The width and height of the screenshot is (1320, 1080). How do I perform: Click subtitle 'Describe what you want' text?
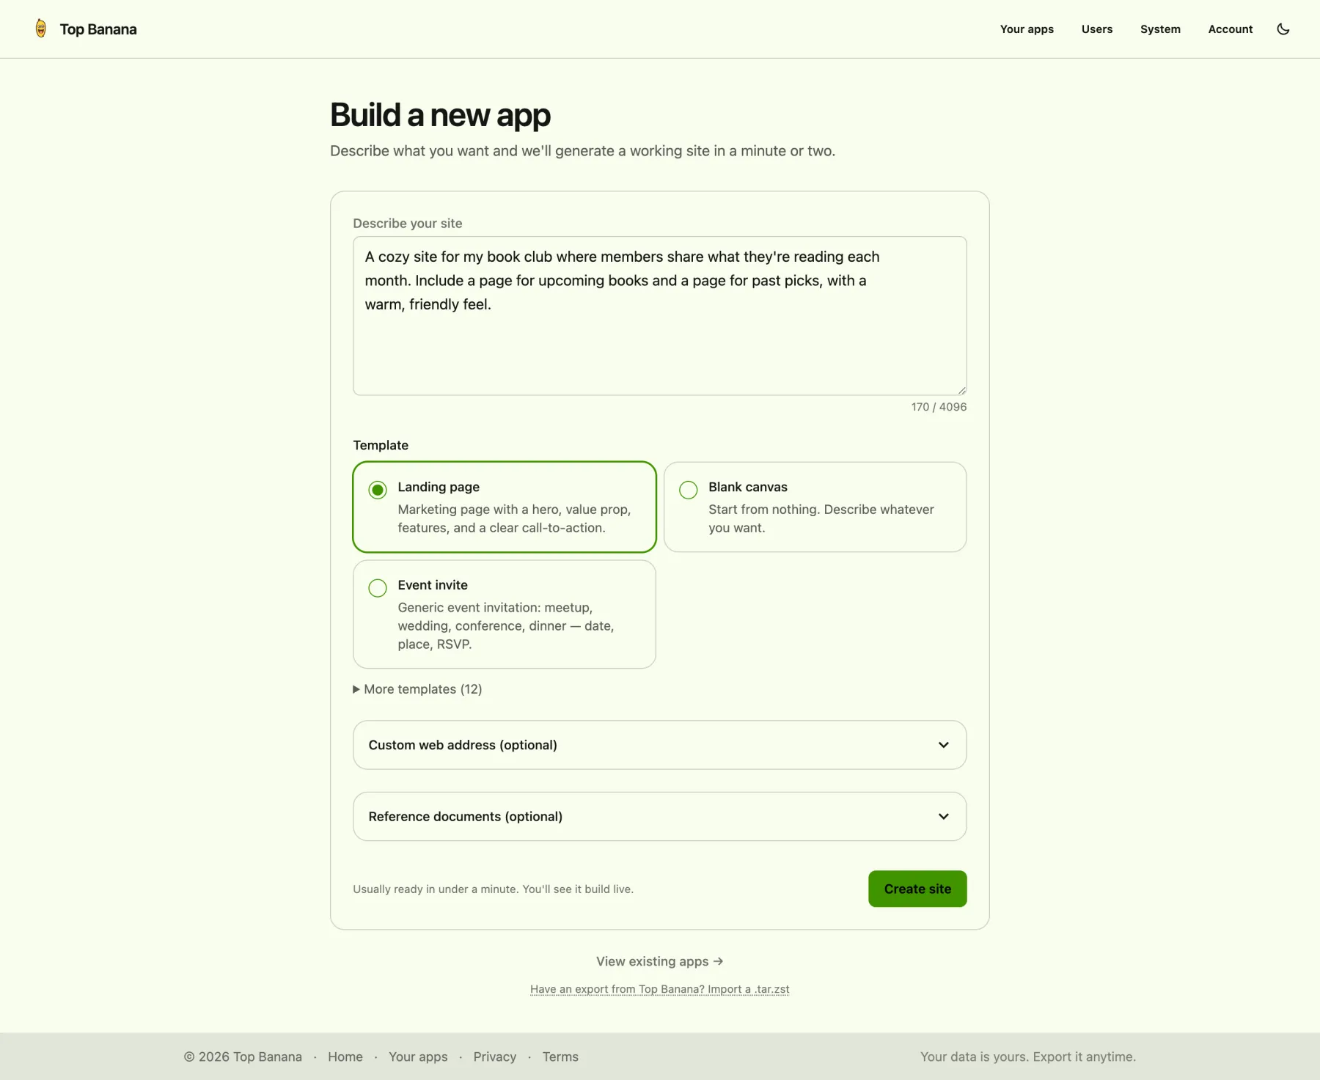(x=582, y=151)
